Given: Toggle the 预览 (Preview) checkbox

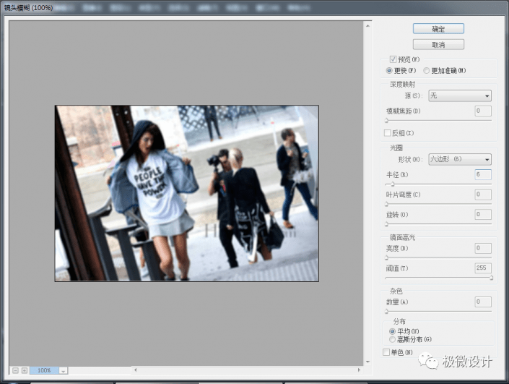Looking at the screenshot, I should pyautogui.click(x=393, y=59).
